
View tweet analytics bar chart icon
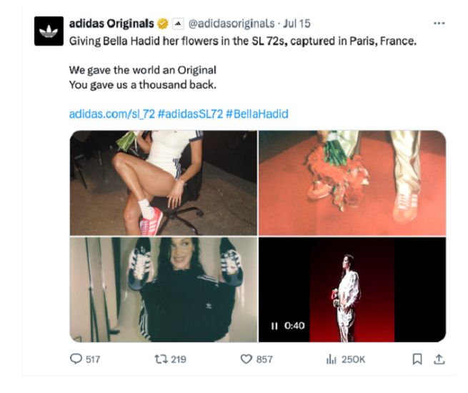pos(332,359)
